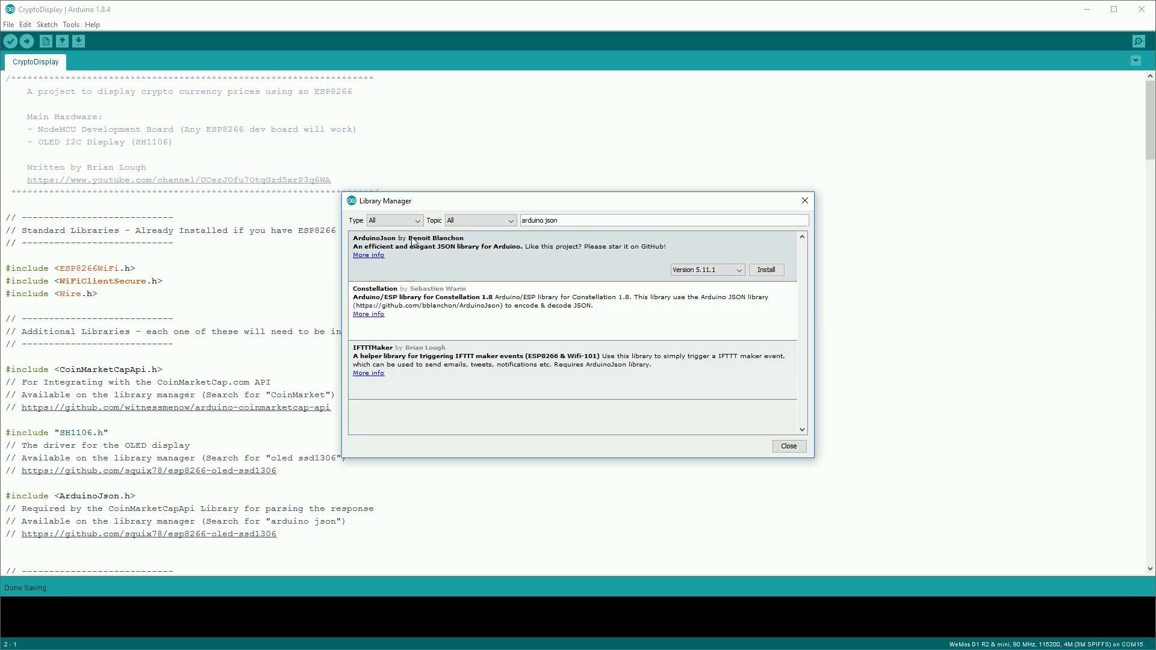
Task: Open the Serial Monitor icon
Action: [x=1139, y=41]
